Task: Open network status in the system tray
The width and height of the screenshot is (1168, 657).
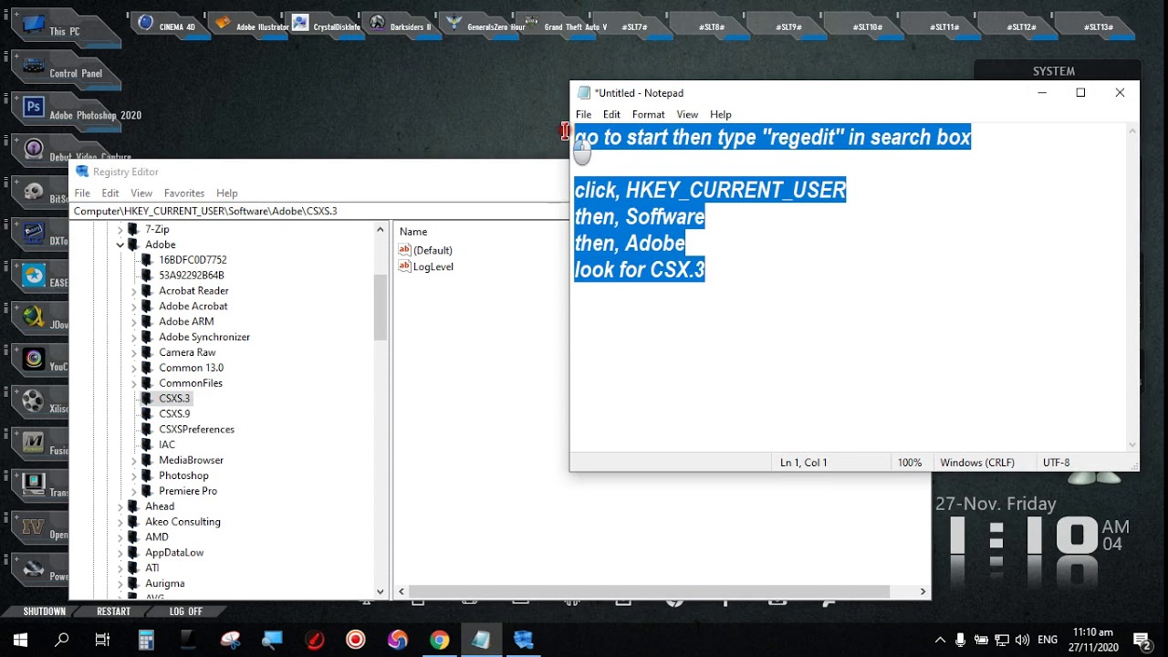Action: pyautogui.click(x=1002, y=640)
